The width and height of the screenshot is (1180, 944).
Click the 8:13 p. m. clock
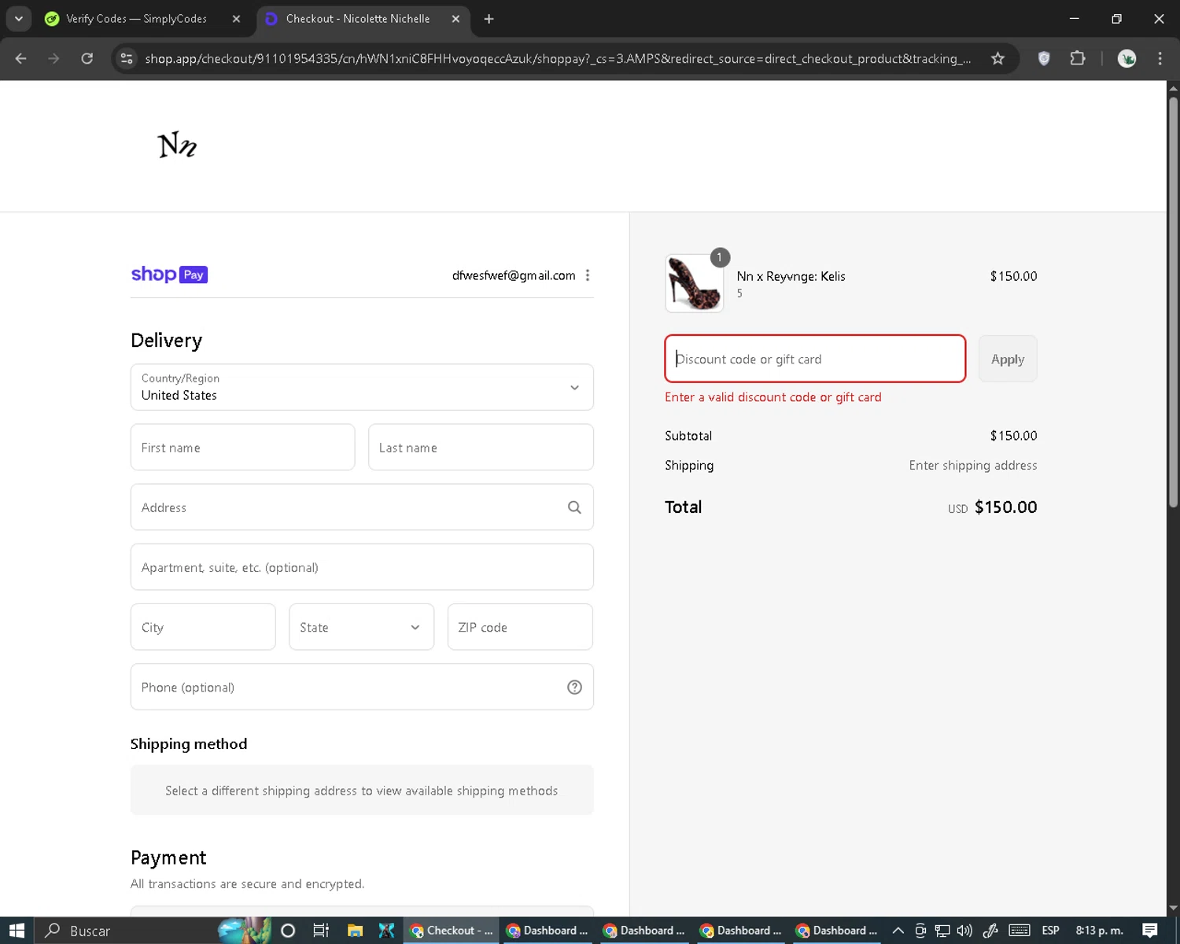(x=1099, y=931)
